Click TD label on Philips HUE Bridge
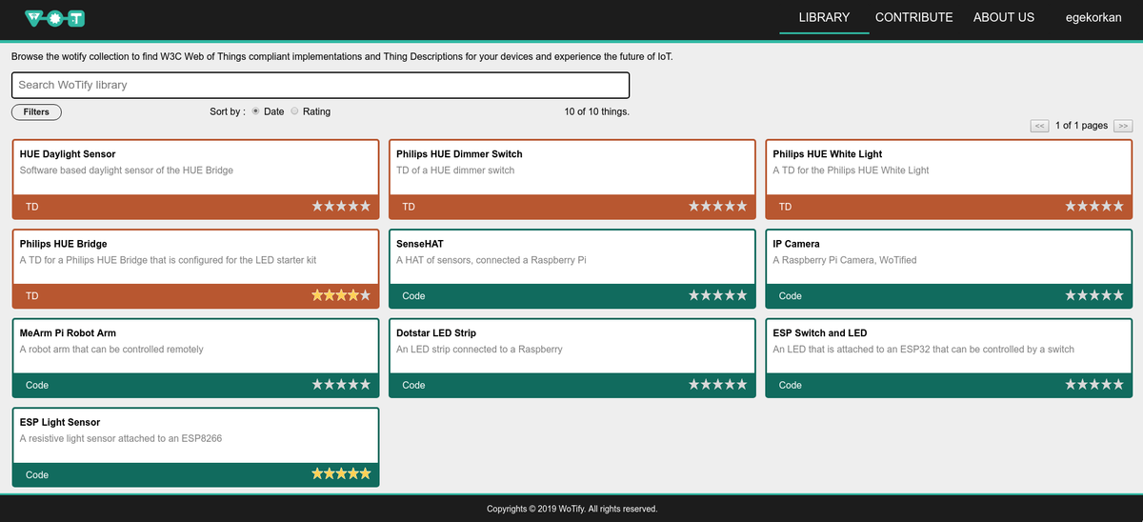 pyautogui.click(x=32, y=296)
